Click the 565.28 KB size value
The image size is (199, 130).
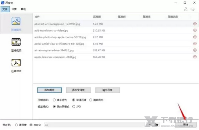click(99, 57)
